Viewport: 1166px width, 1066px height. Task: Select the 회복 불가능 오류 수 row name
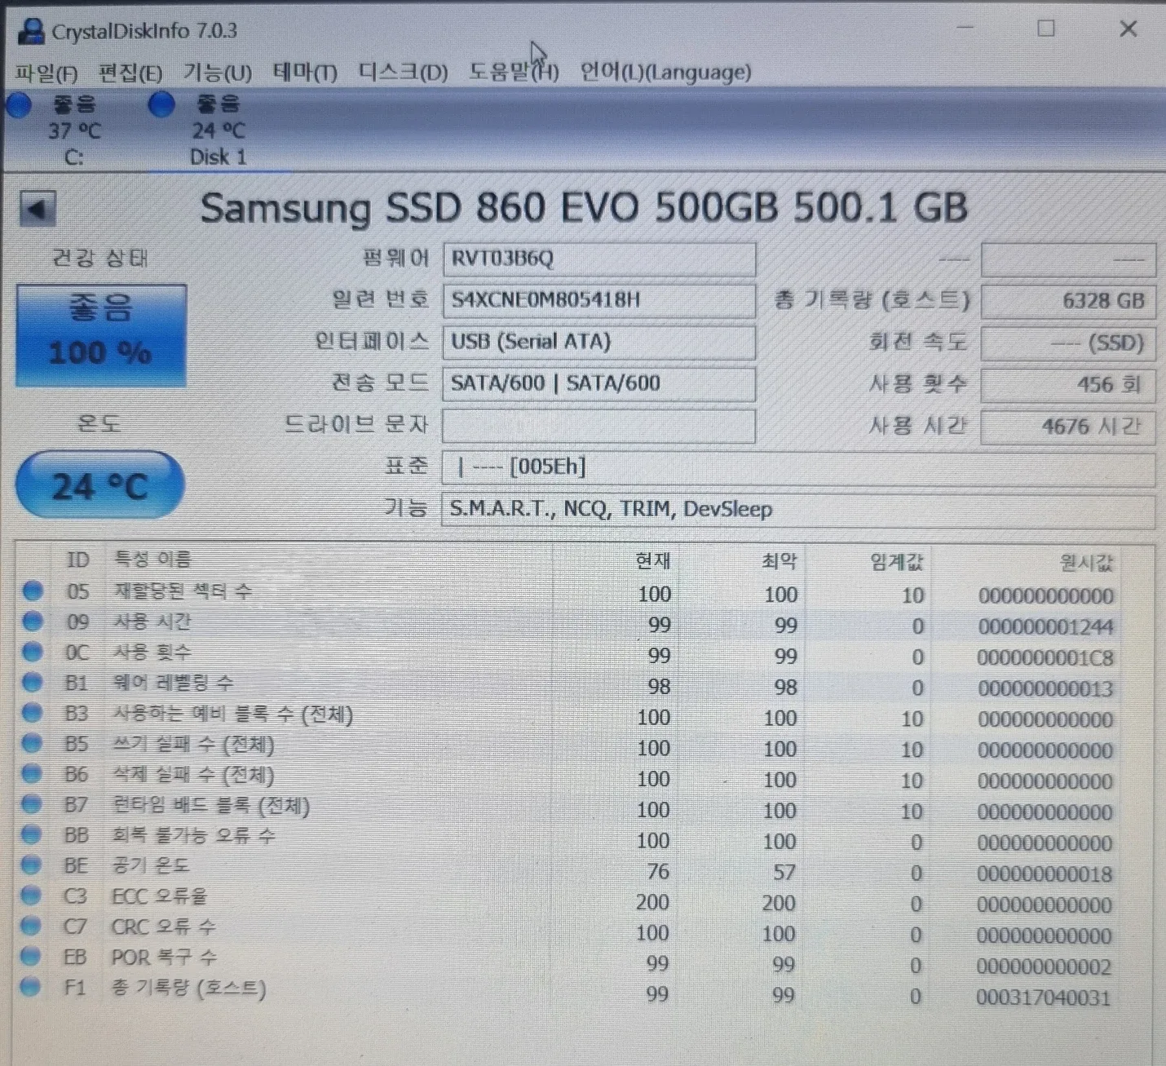pos(192,835)
